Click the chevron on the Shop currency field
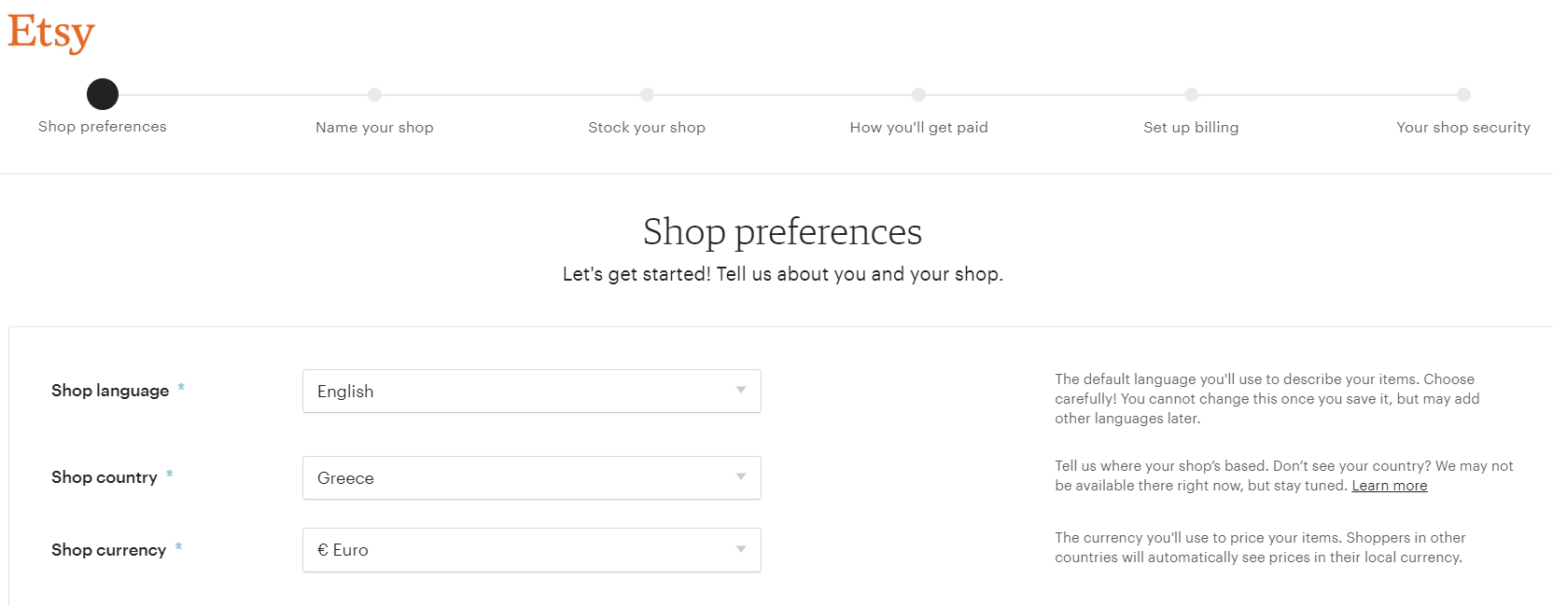Image resolution: width=1553 pixels, height=606 pixels. 742,550
